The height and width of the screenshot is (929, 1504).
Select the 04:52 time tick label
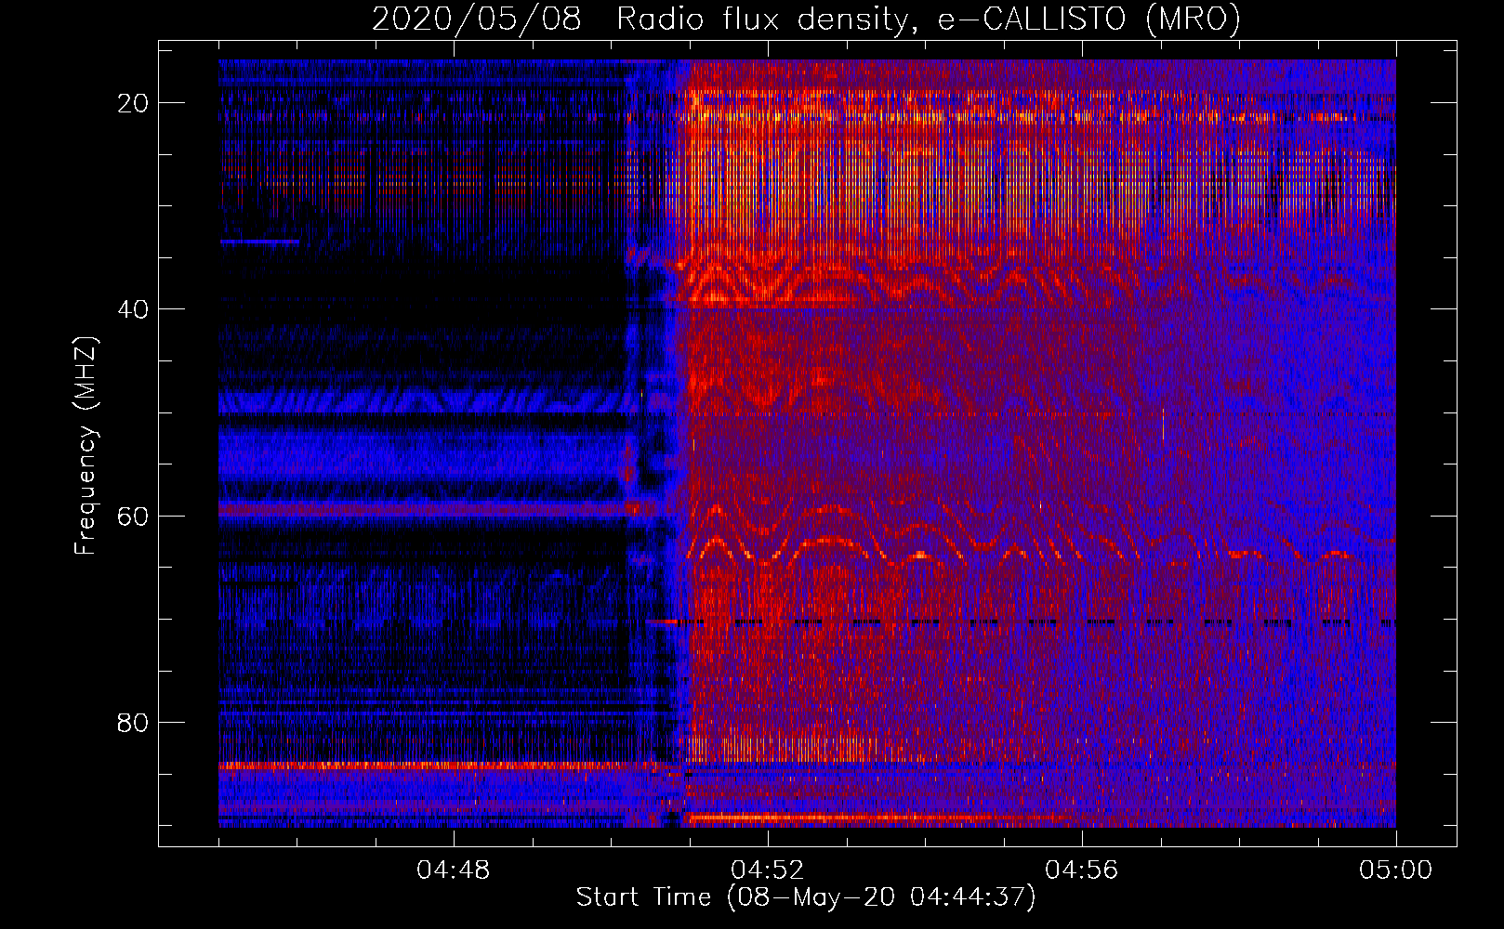(768, 870)
